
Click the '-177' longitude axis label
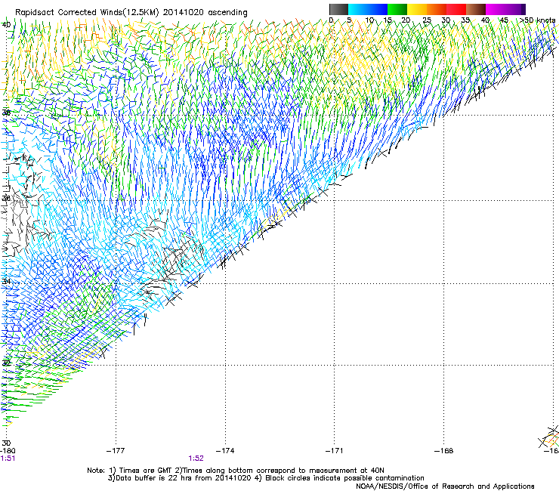[116, 451]
